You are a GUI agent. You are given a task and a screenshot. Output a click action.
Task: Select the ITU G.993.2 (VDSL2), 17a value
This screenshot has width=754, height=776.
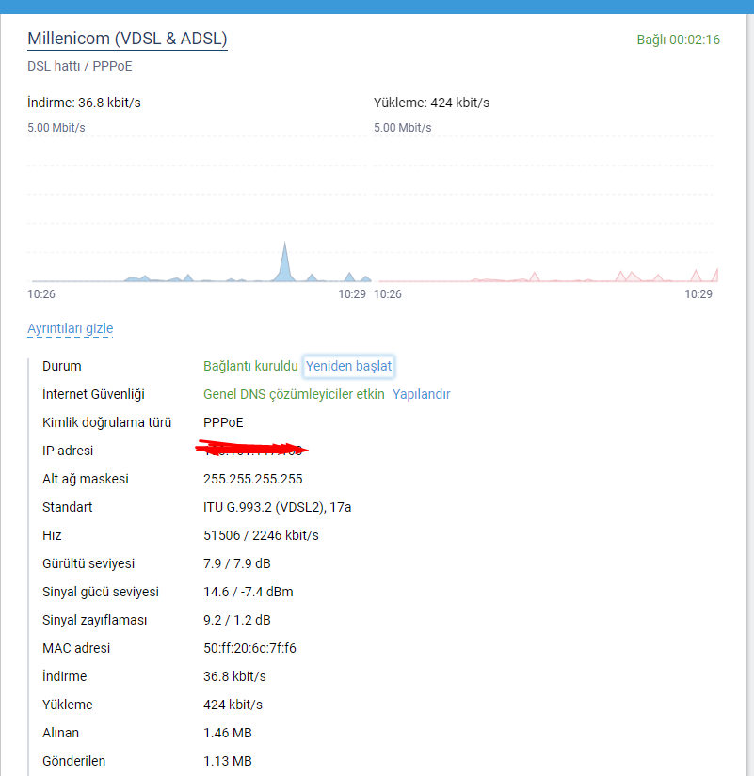(278, 507)
